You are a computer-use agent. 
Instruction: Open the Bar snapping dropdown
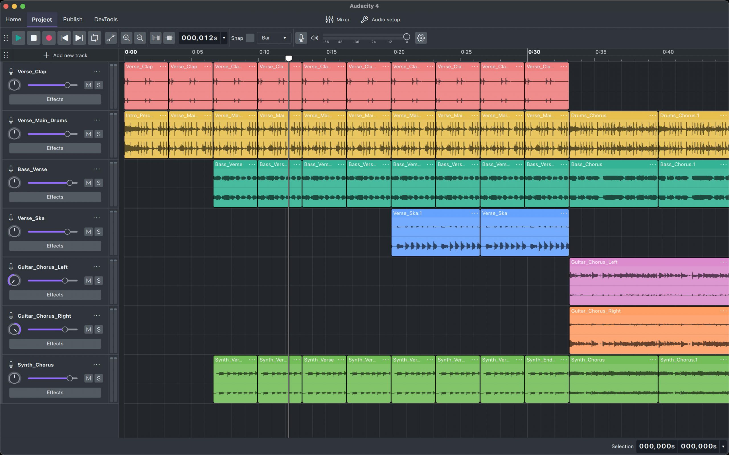tap(274, 38)
